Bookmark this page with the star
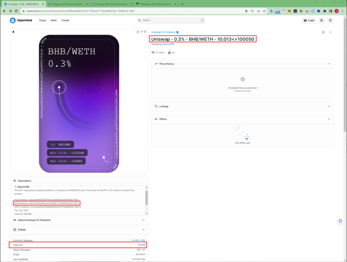347x262 pixels. point(264,11)
